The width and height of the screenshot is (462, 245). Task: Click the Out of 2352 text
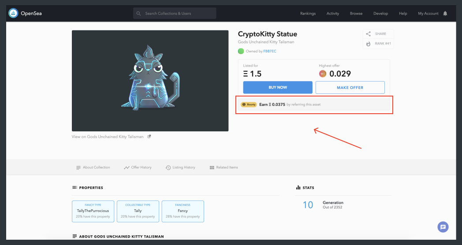click(x=332, y=207)
